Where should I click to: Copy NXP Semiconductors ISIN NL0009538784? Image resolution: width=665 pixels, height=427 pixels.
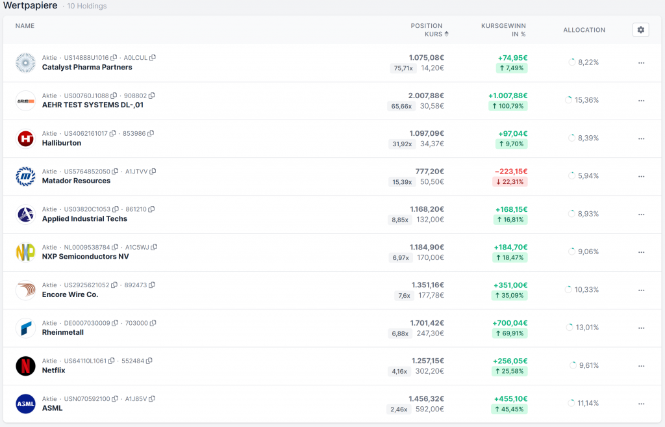tap(115, 247)
